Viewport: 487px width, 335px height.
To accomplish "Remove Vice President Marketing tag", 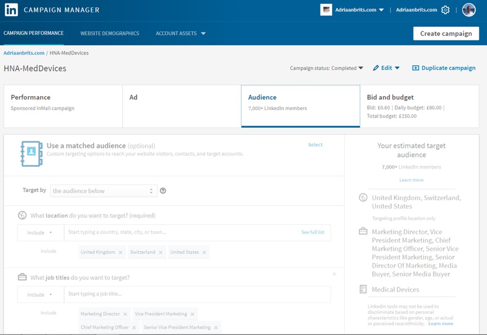I will (x=192, y=314).
